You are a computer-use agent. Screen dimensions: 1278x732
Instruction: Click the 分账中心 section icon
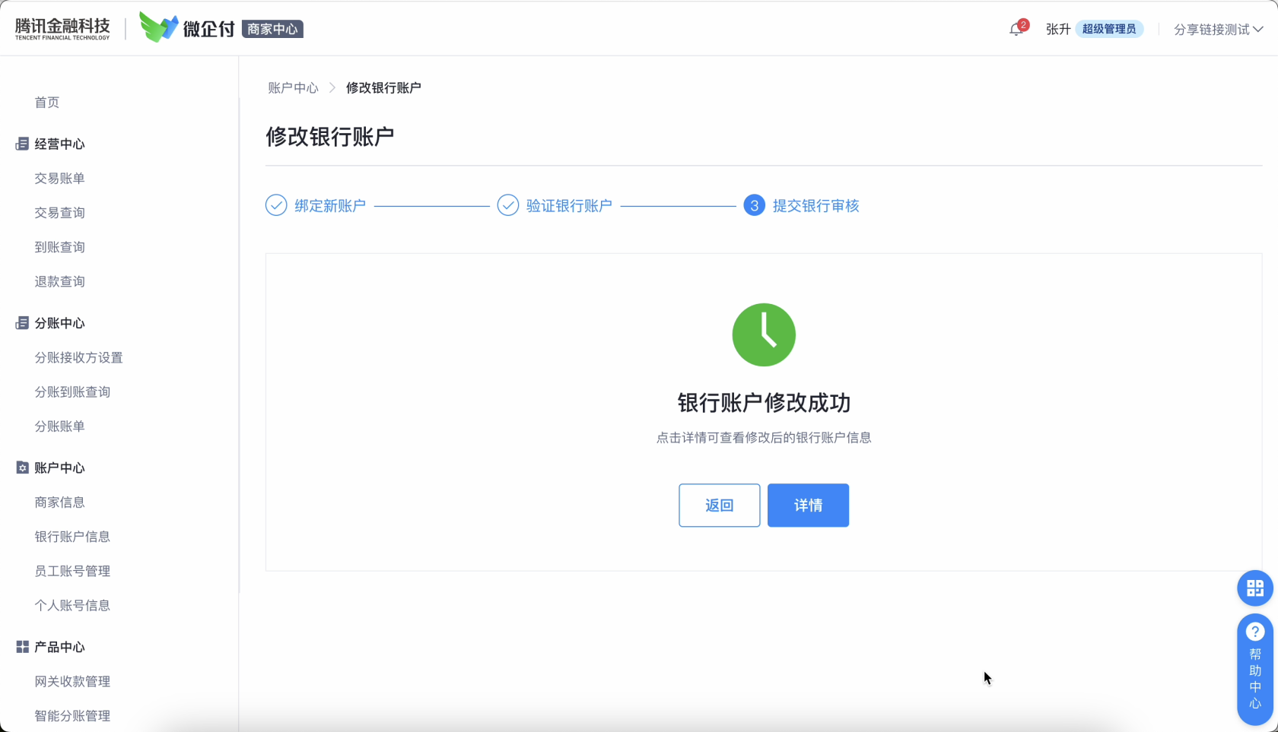(x=22, y=323)
